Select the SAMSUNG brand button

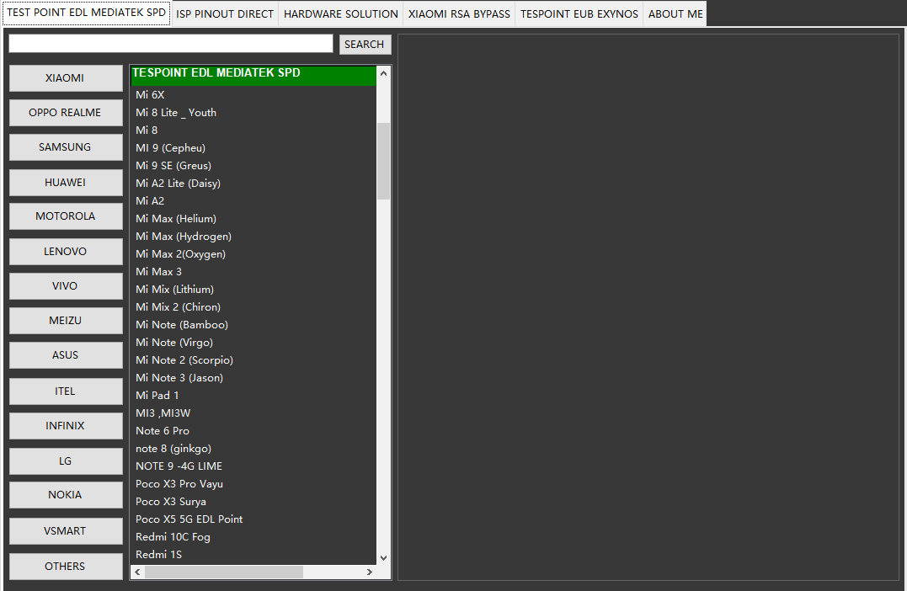(65, 147)
